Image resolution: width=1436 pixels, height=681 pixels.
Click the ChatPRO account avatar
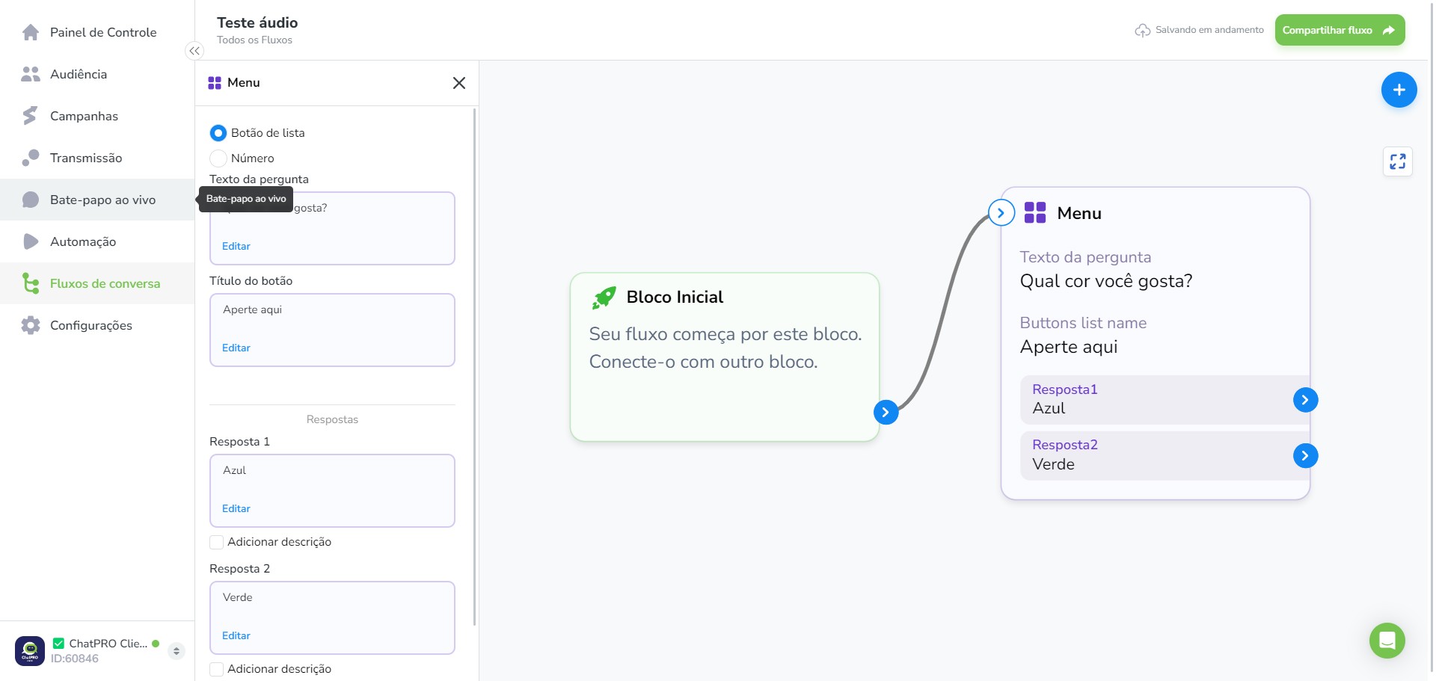[x=30, y=651]
